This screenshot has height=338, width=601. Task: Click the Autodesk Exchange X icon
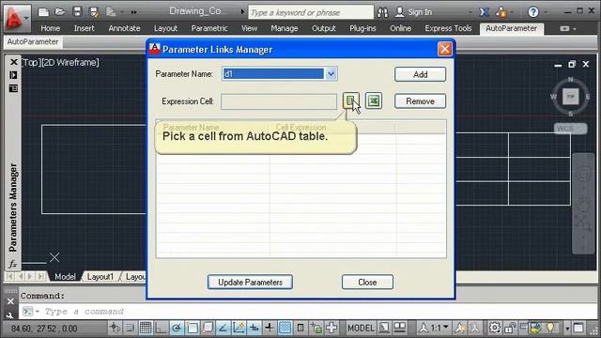click(485, 12)
